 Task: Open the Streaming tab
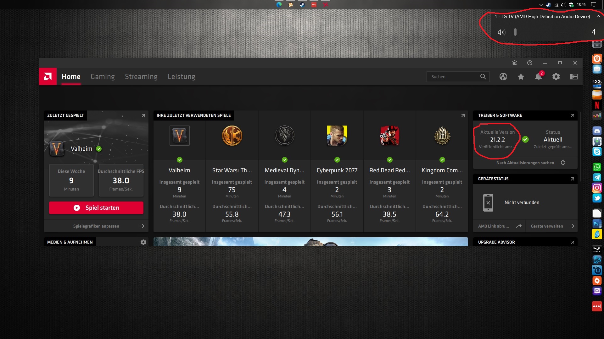click(x=141, y=77)
